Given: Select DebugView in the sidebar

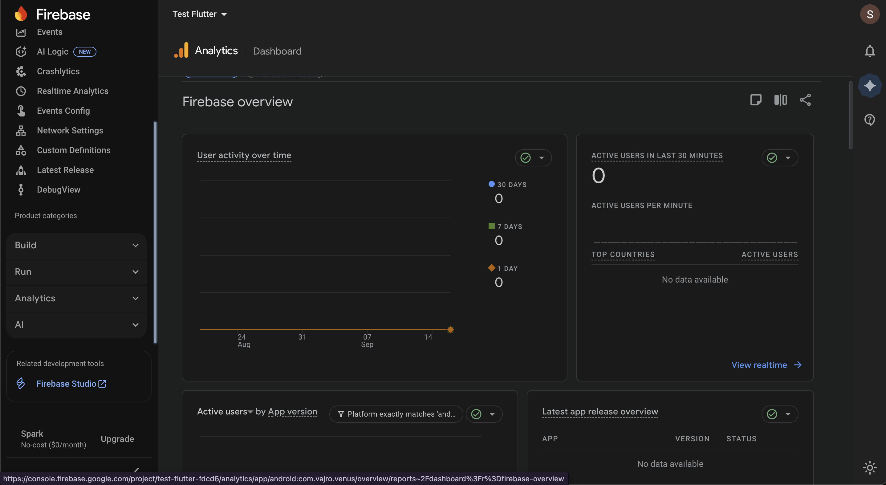Looking at the screenshot, I should pos(59,190).
